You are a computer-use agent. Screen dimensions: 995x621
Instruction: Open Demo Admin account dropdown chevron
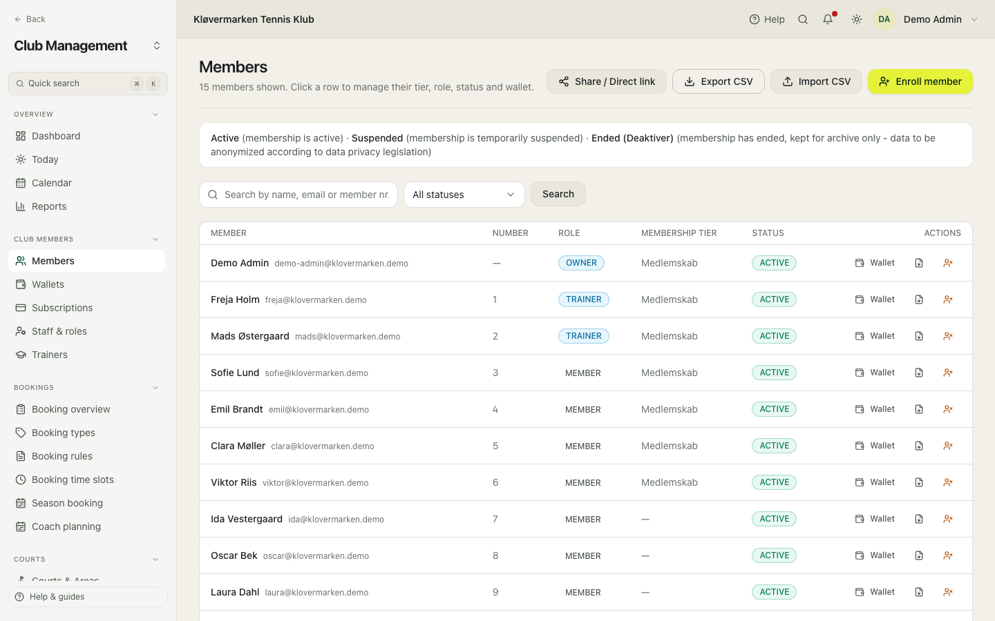pyautogui.click(x=974, y=19)
